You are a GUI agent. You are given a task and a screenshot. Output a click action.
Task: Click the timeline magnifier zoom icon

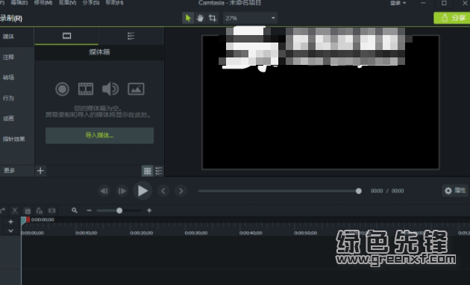tap(75, 210)
